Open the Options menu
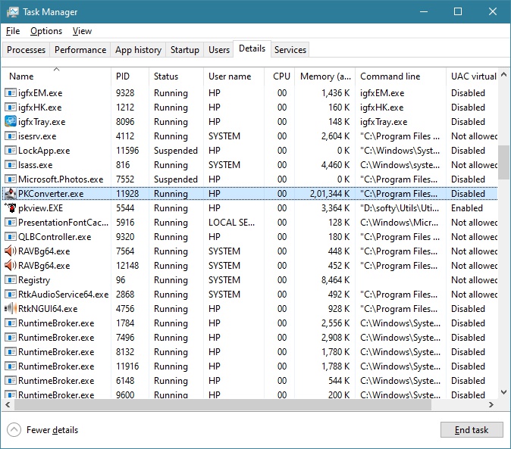 pyautogui.click(x=46, y=31)
